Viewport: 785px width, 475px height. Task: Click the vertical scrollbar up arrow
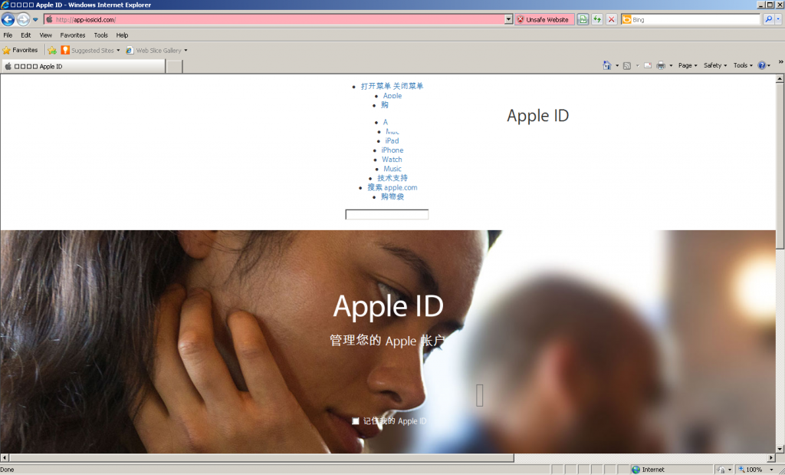[x=780, y=79]
